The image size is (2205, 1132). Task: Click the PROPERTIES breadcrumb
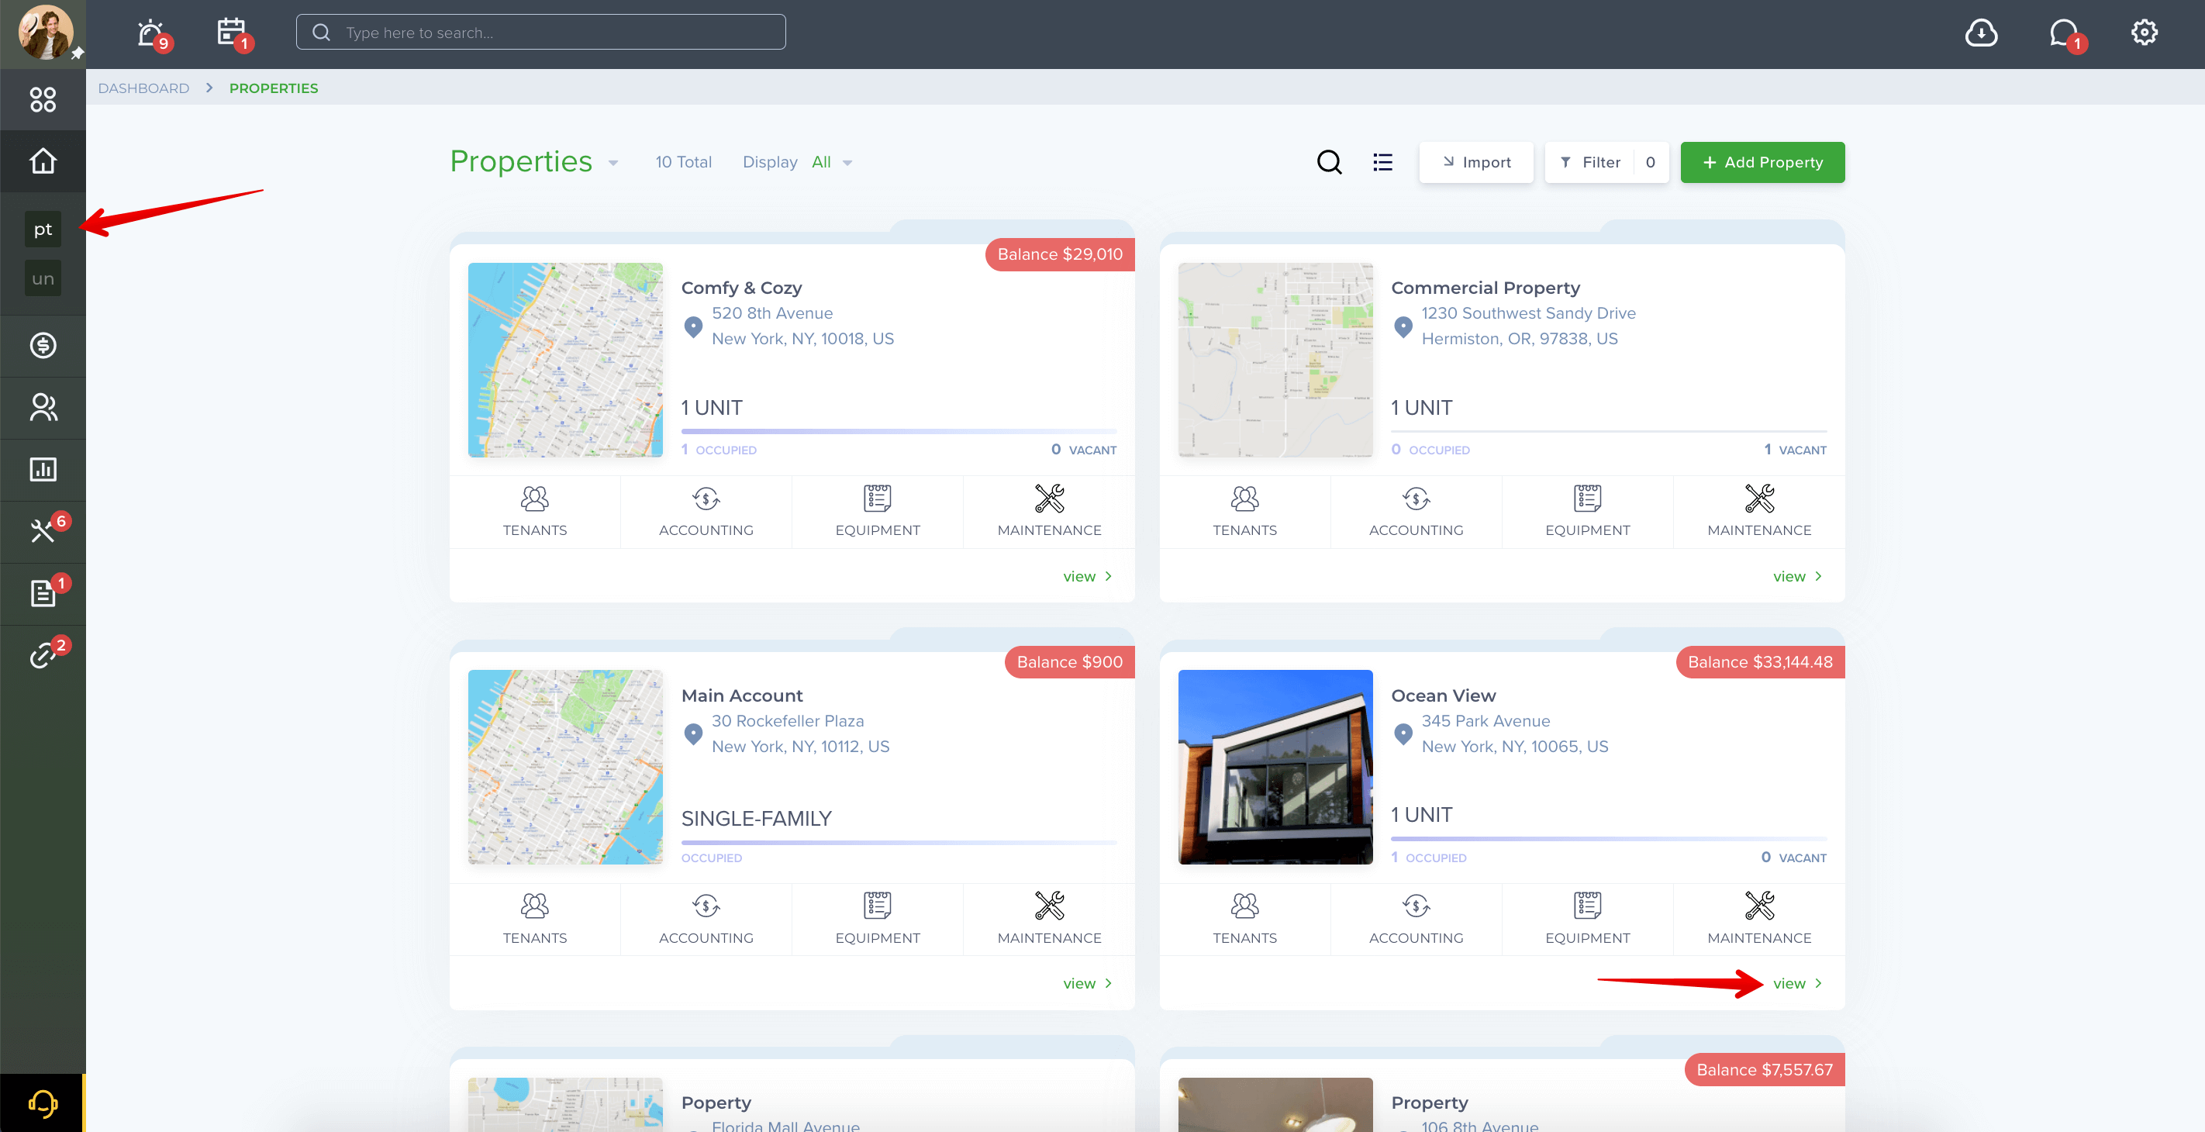[x=273, y=88]
